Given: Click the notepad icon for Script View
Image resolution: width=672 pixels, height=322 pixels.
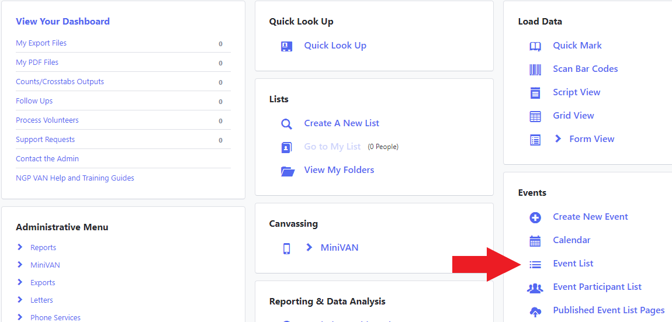Looking at the screenshot, I should pos(535,92).
